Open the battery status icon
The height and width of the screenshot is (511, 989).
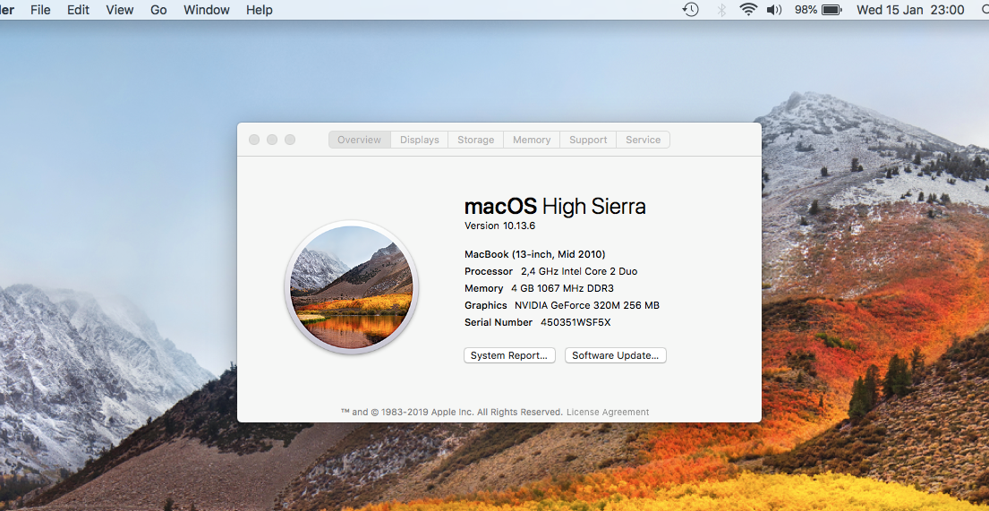point(832,10)
